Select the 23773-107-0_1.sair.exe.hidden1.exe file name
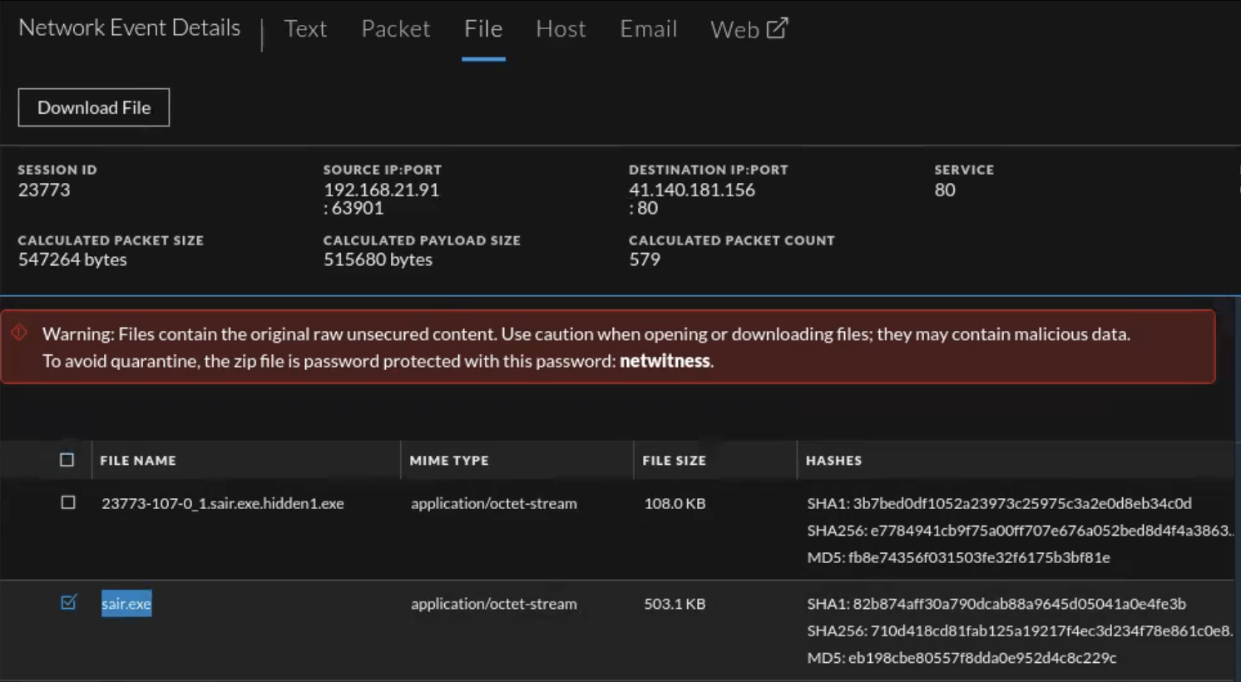This screenshot has height=682, width=1241. click(x=223, y=503)
